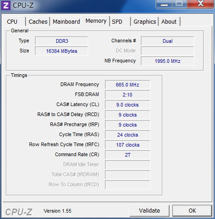The height and width of the screenshot is (219, 215).
Task: Click the RAS# Precharge (tRP) label
Action: pyautogui.click(x=75, y=124)
